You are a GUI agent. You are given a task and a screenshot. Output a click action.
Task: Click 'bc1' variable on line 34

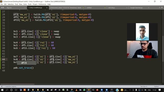(x=15, y=31)
